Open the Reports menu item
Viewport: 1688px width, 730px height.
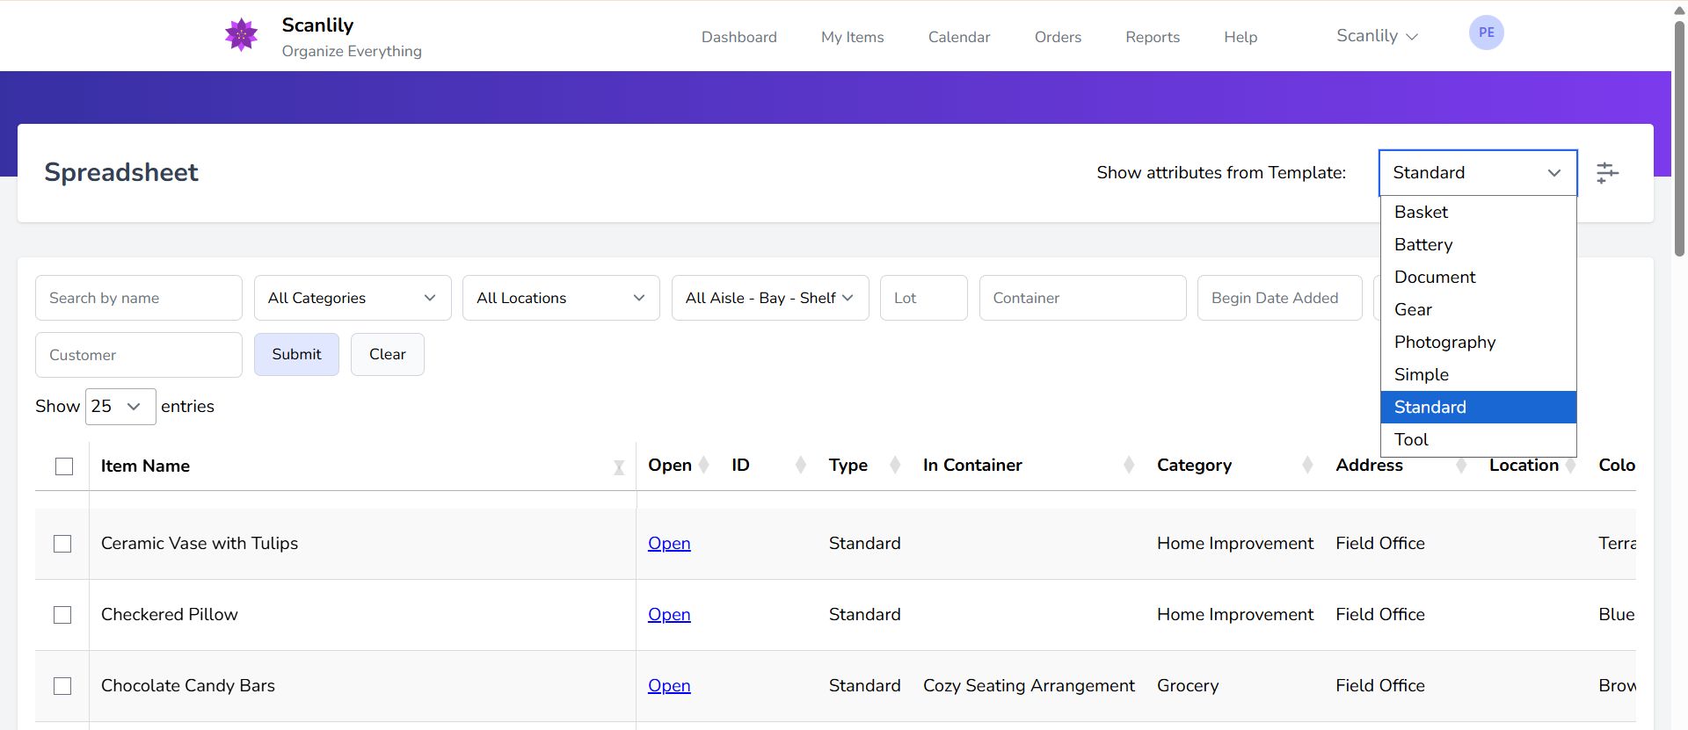(x=1153, y=37)
